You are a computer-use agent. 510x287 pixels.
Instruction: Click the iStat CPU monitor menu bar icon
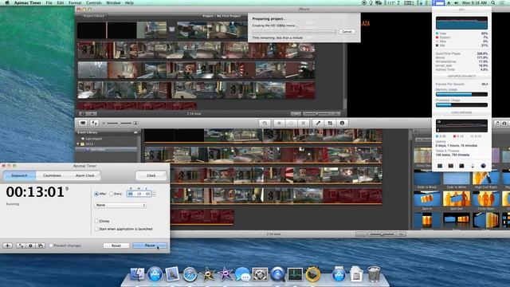[438, 2]
